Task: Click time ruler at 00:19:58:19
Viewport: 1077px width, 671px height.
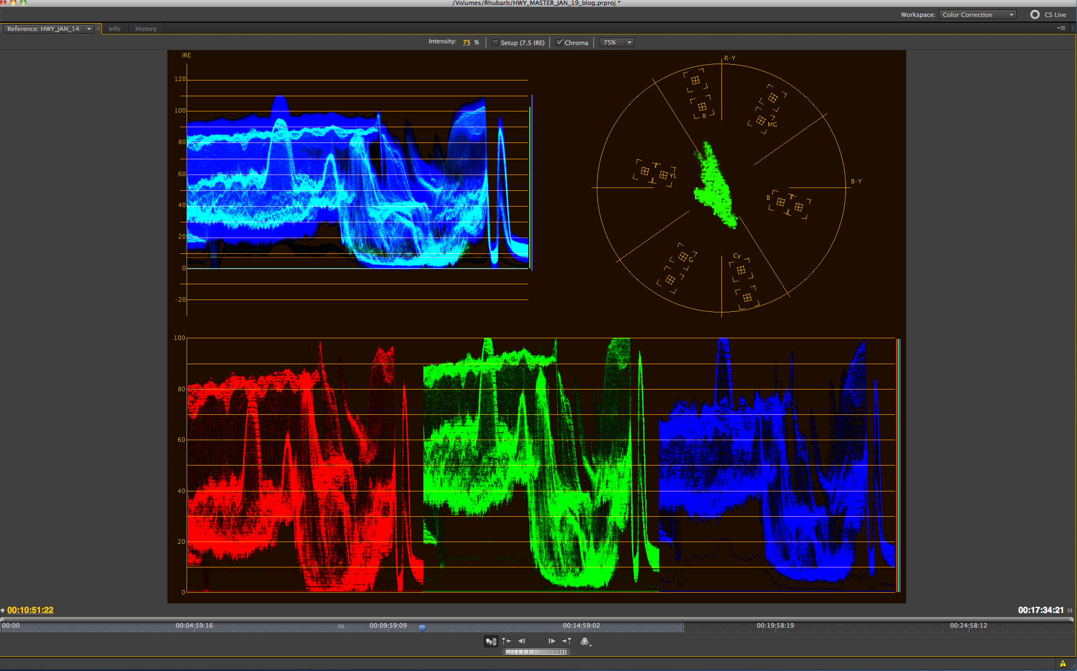Action: pyautogui.click(x=775, y=625)
